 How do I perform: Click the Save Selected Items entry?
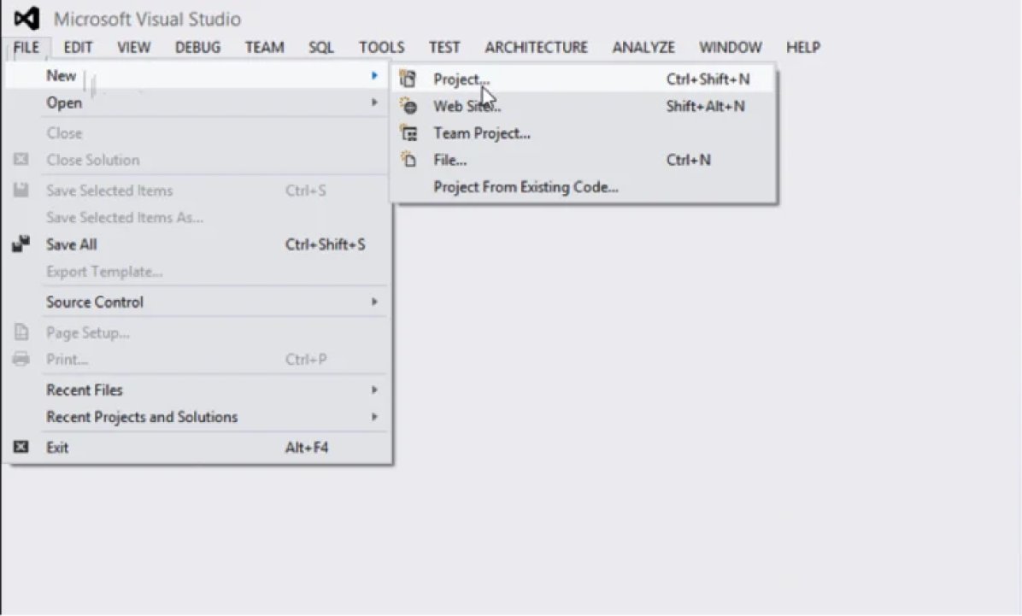pyautogui.click(x=197, y=191)
